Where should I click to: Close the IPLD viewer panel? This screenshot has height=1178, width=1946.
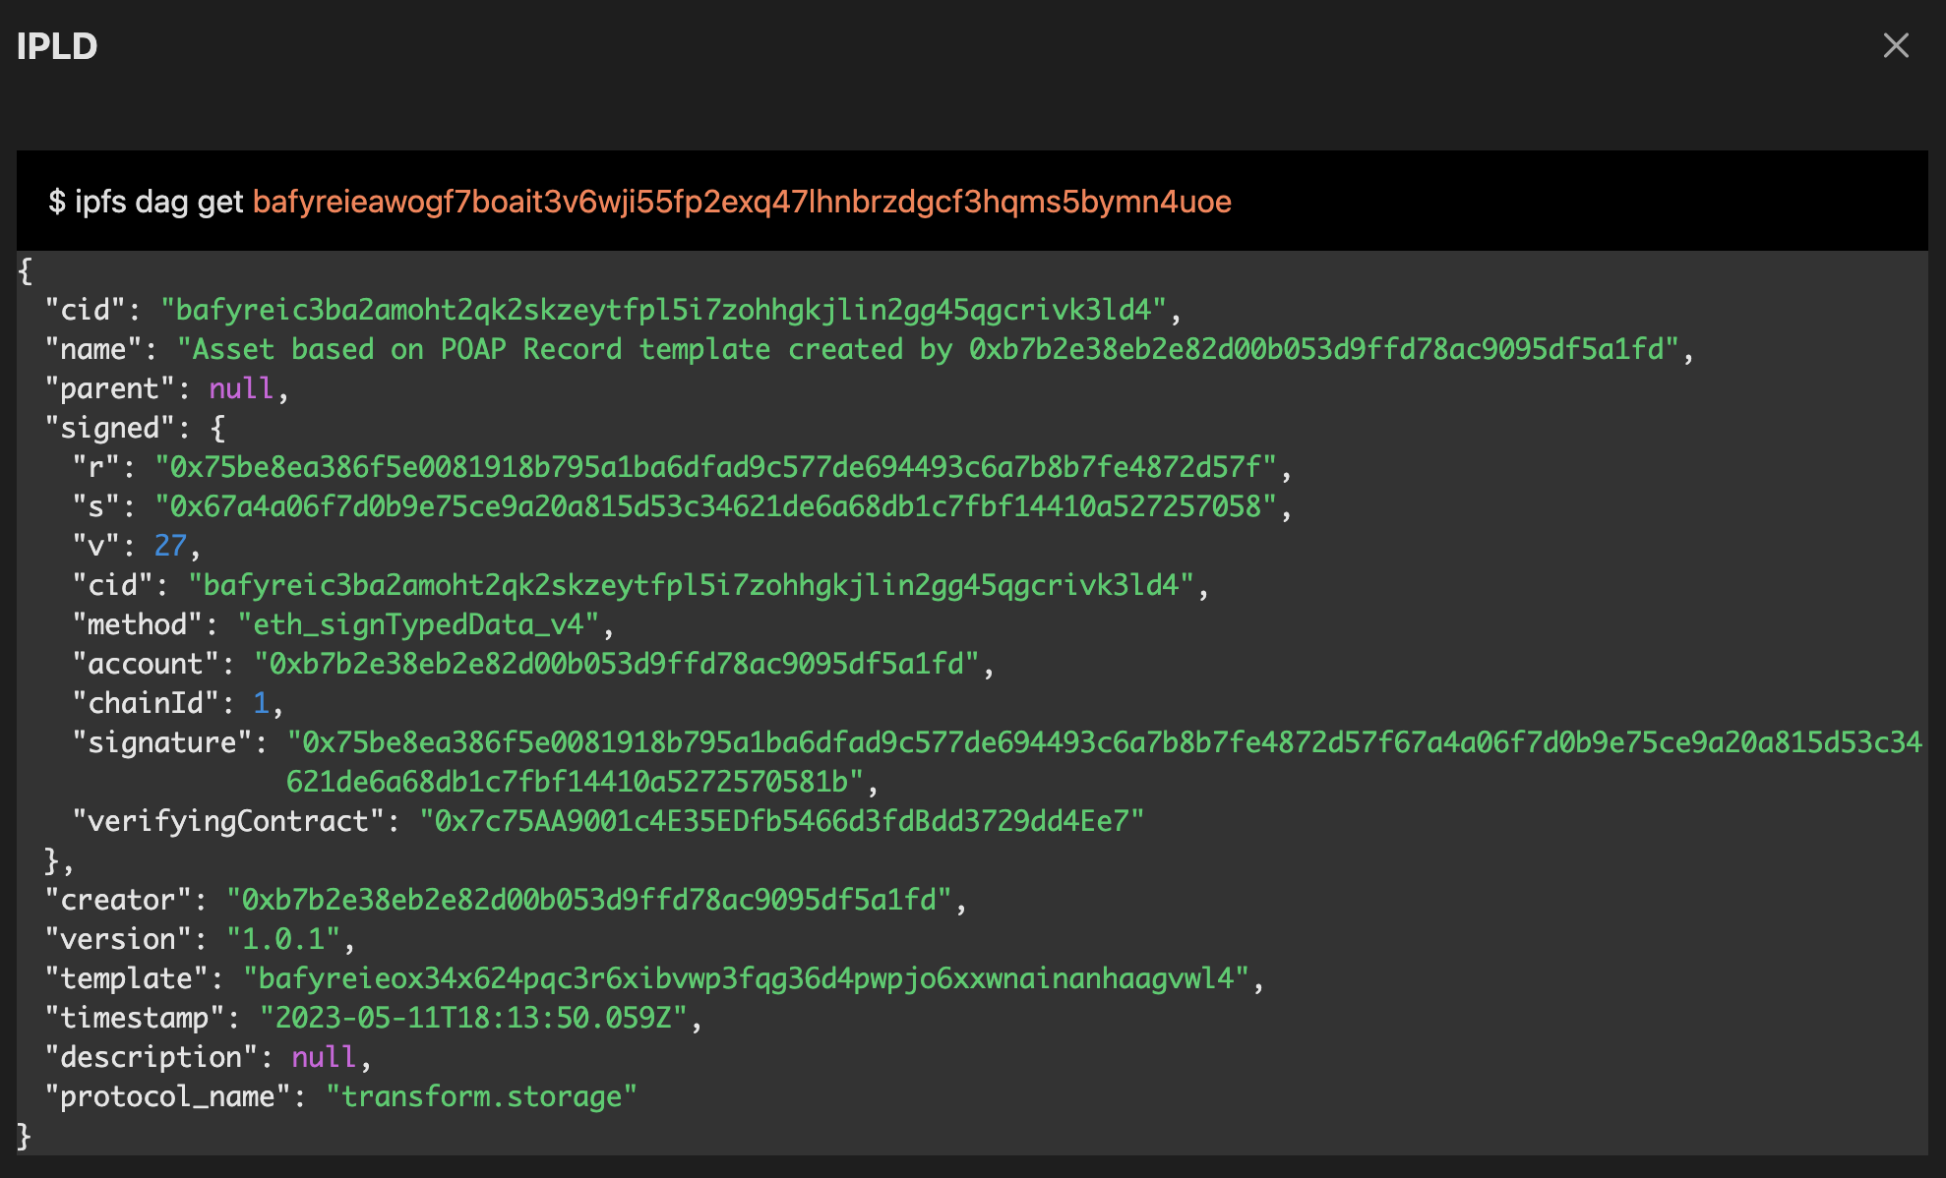(1895, 46)
